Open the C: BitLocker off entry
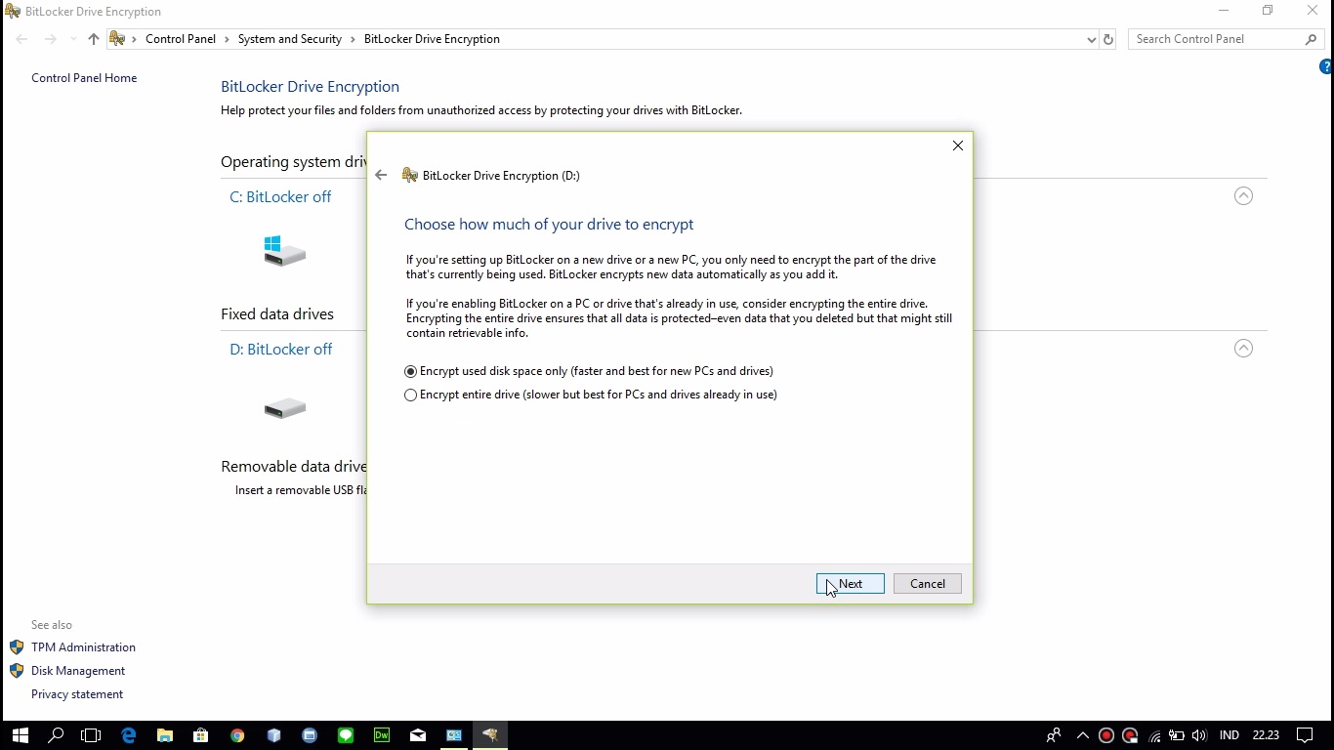The width and height of the screenshot is (1334, 750). pyautogui.click(x=280, y=196)
